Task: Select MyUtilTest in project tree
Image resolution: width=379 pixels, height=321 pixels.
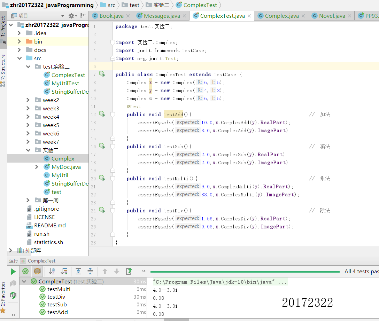Action: 61,83
